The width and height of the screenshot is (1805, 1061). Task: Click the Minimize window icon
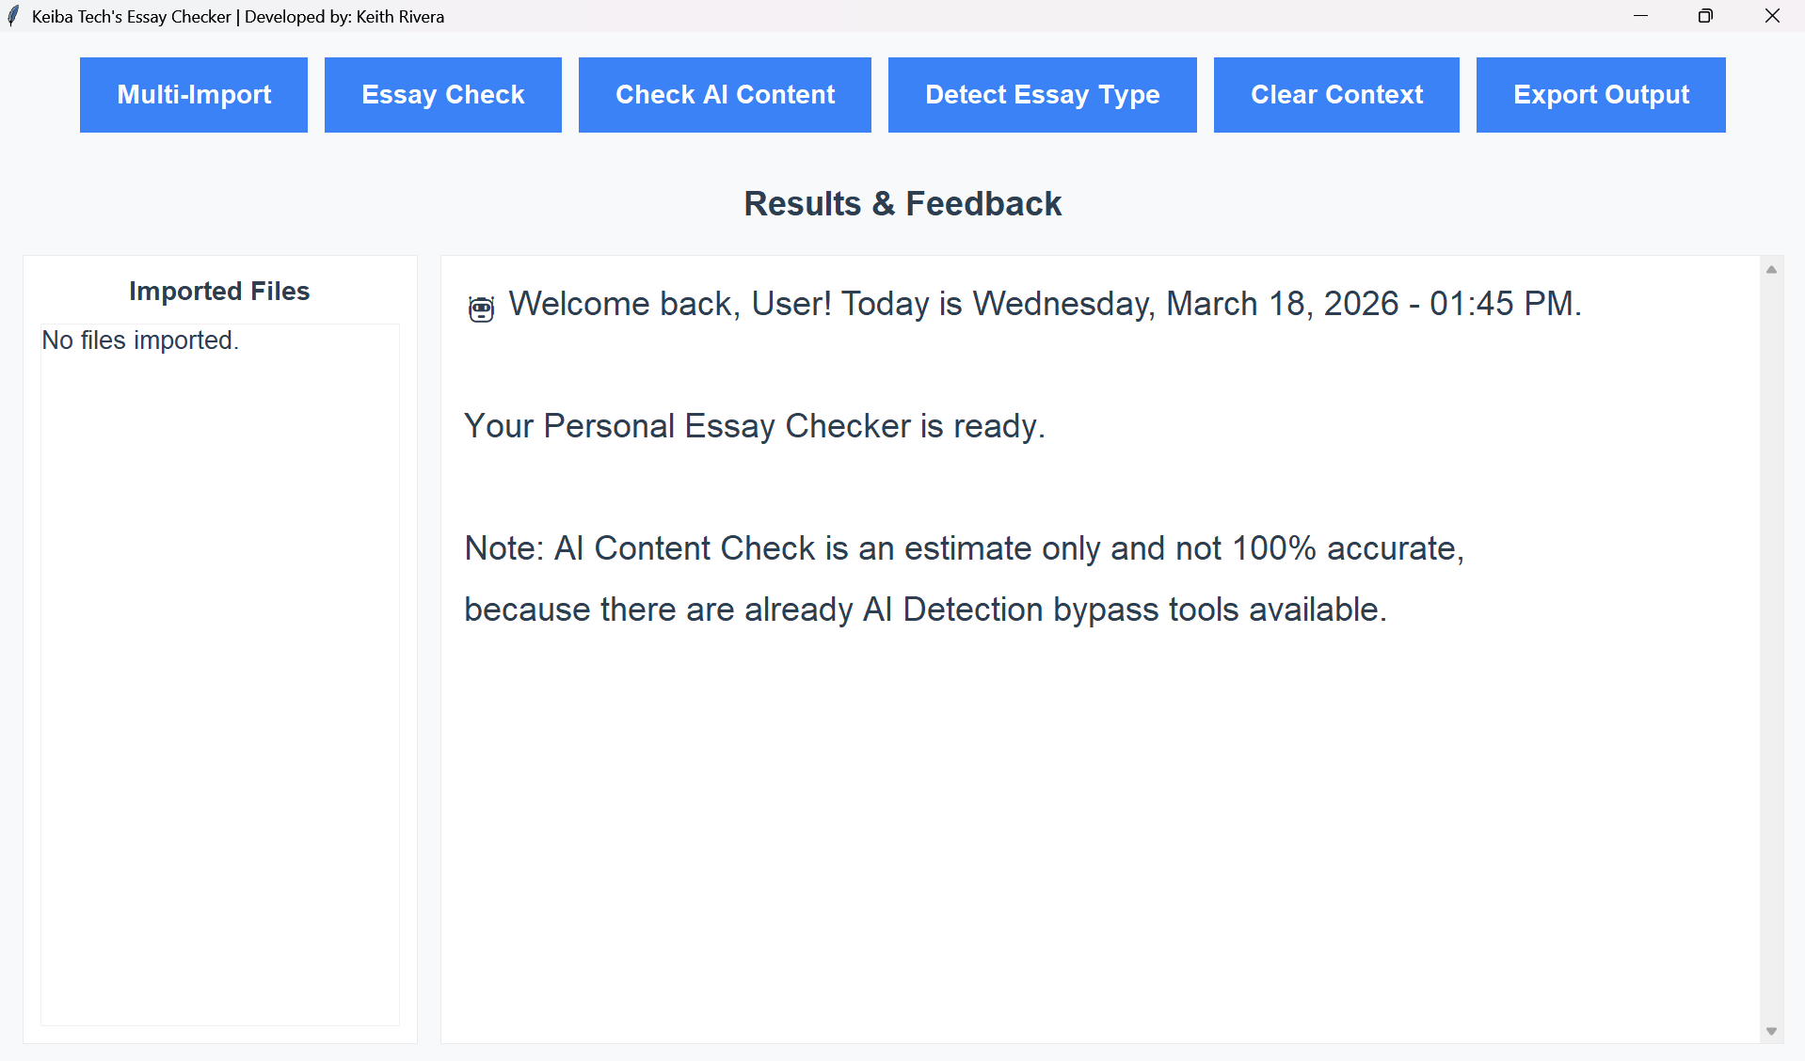click(1641, 16)
